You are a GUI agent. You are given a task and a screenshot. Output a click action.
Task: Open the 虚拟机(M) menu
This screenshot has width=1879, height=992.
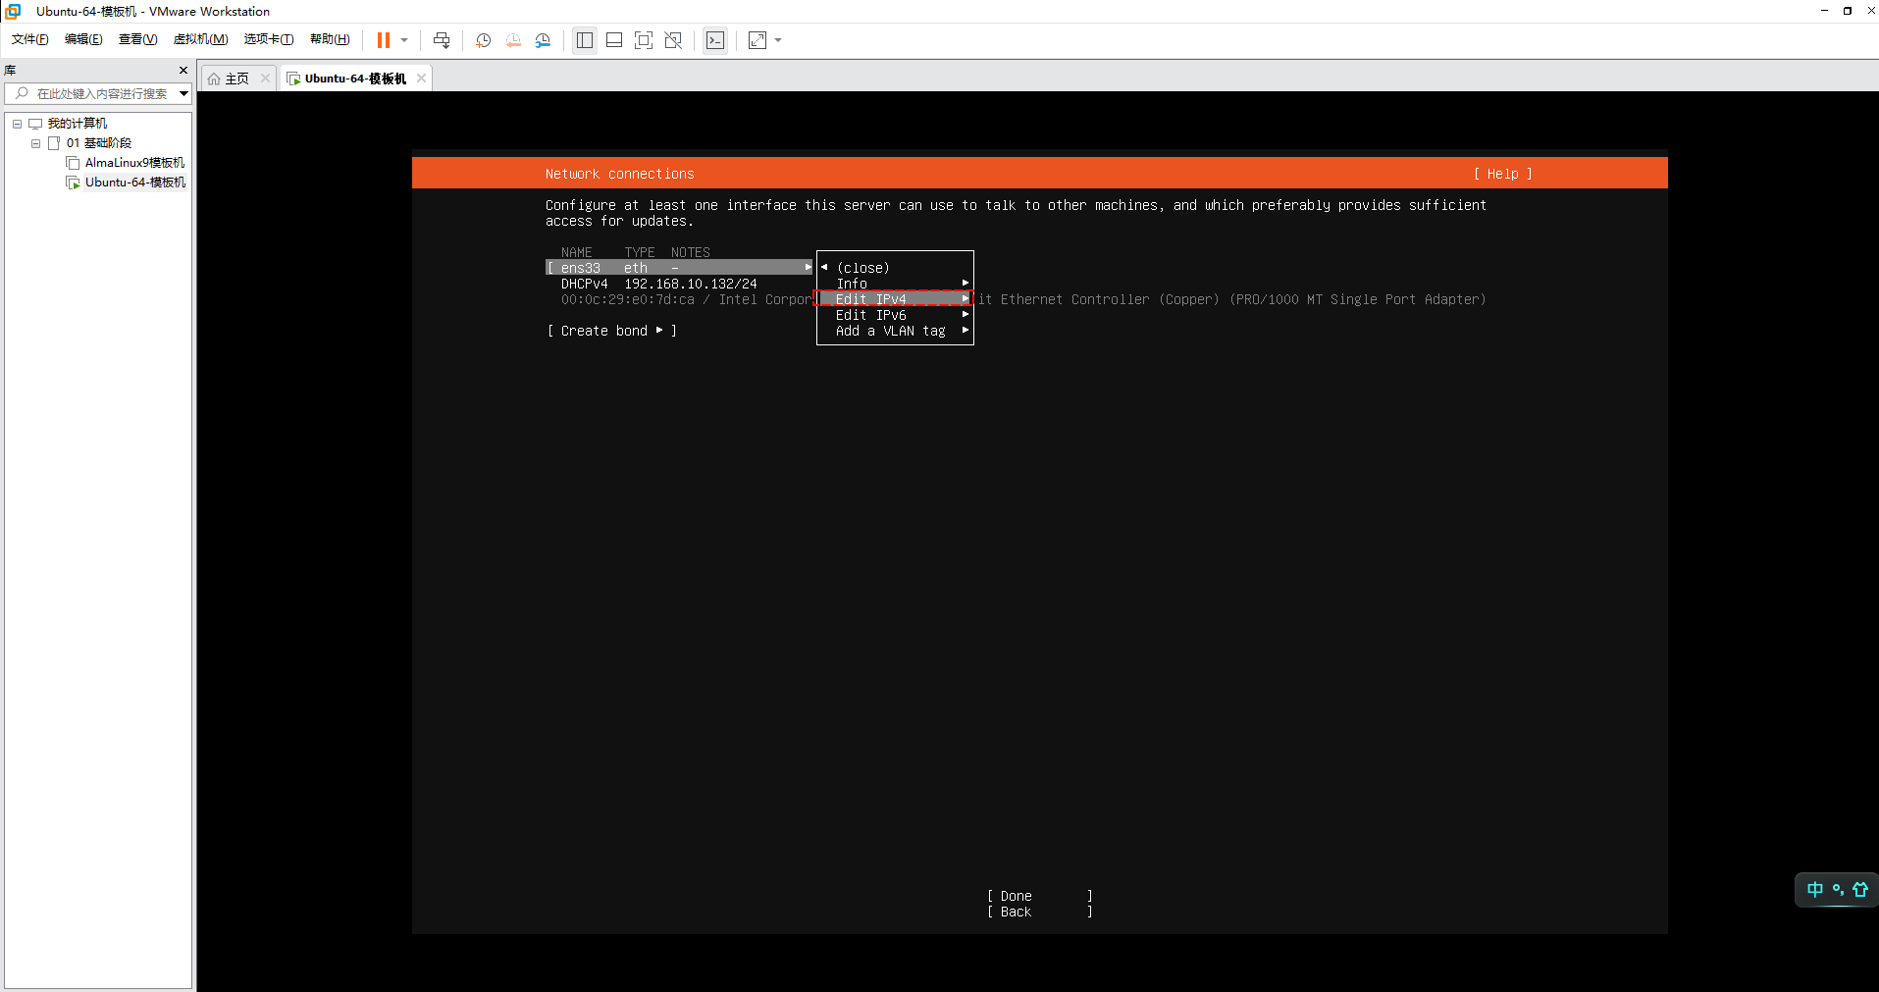[x=200, y=39]
